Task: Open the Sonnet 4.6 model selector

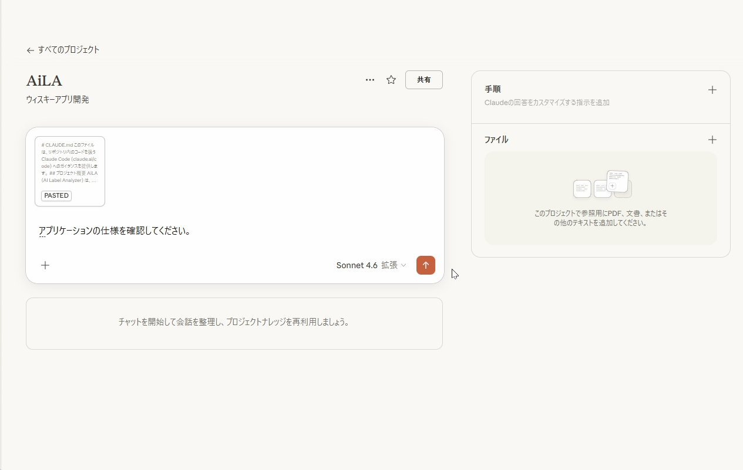Action: (371, 265)
